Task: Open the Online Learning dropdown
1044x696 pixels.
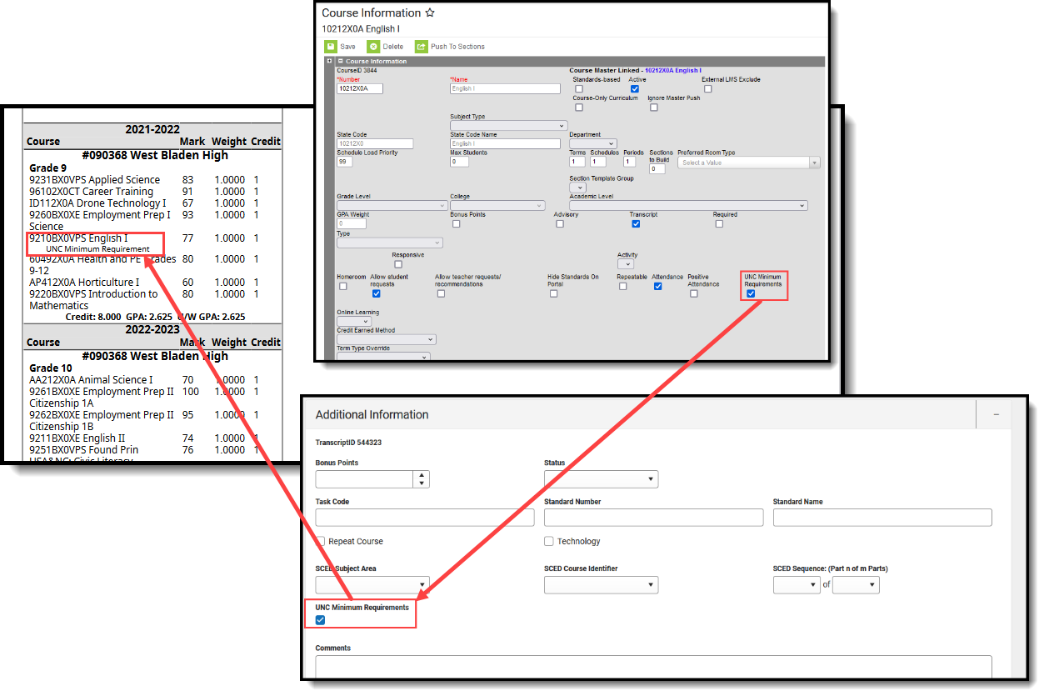Action: tap(354, 322)
